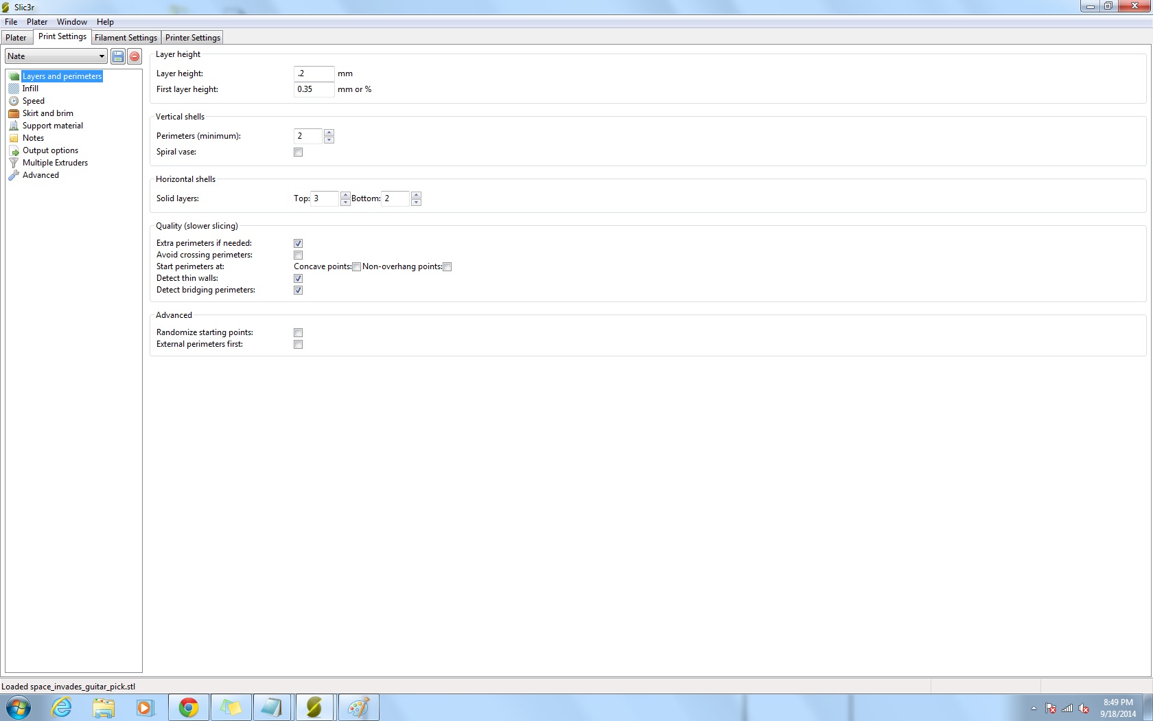Show hidden tray icons arrow
The image size is (1153, 721).
(x=1034, y=708)
